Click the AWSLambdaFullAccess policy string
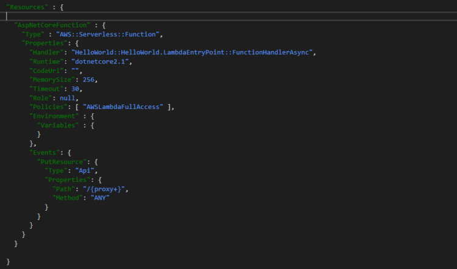Screen dimensions: 457x269 [122, 107]
